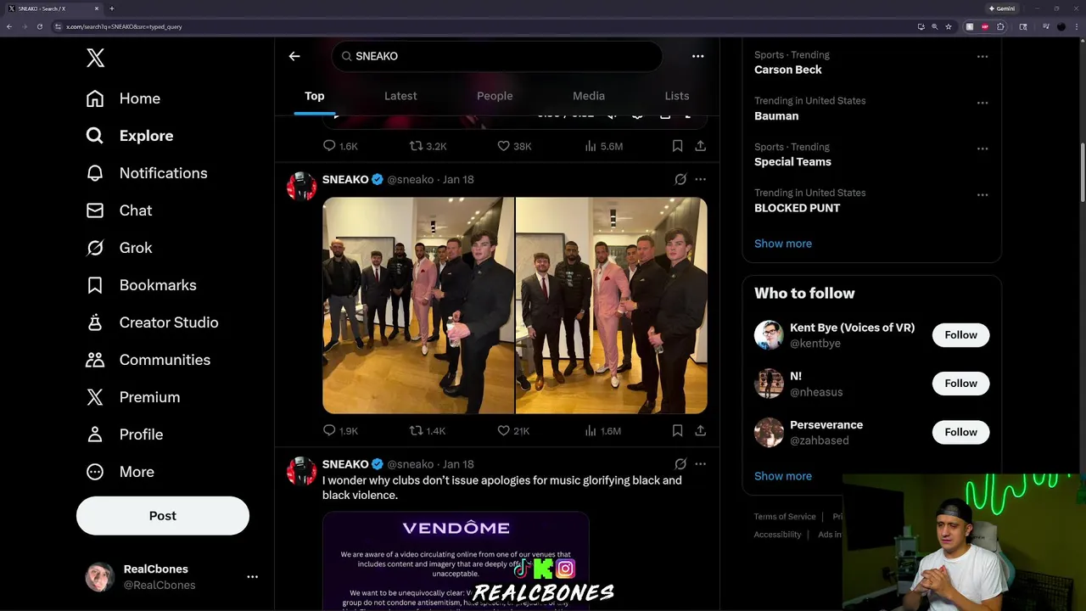Viewport: 1086px width, 611px height.
Task: Click the back arrow beside search
Action: click(294, 56)
